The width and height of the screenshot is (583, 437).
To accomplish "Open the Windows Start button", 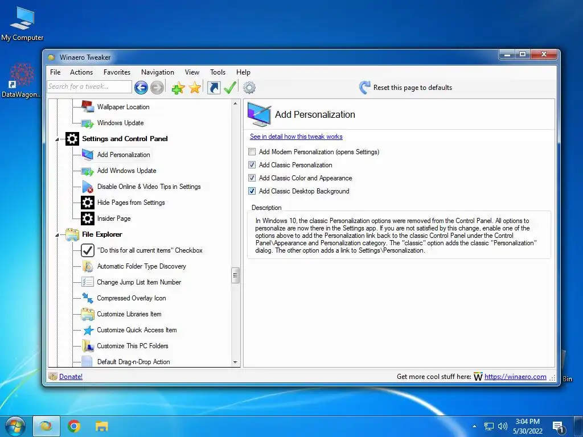I will pos(15,426).
